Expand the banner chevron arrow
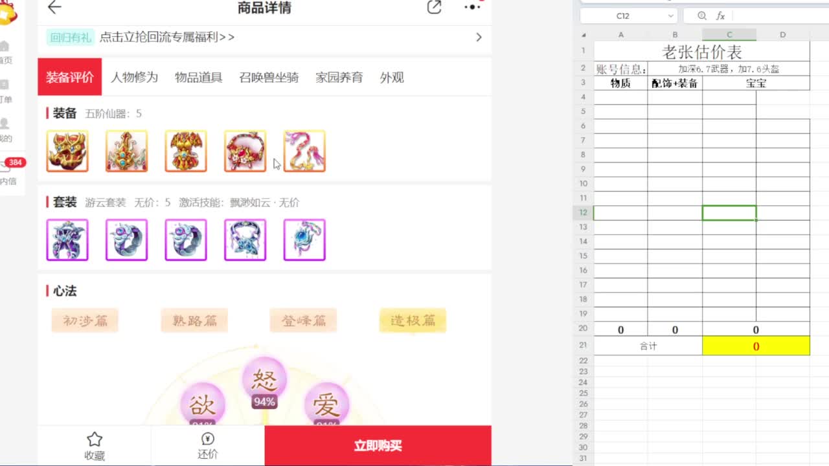The image size is (829, 466). pos(479,38)
